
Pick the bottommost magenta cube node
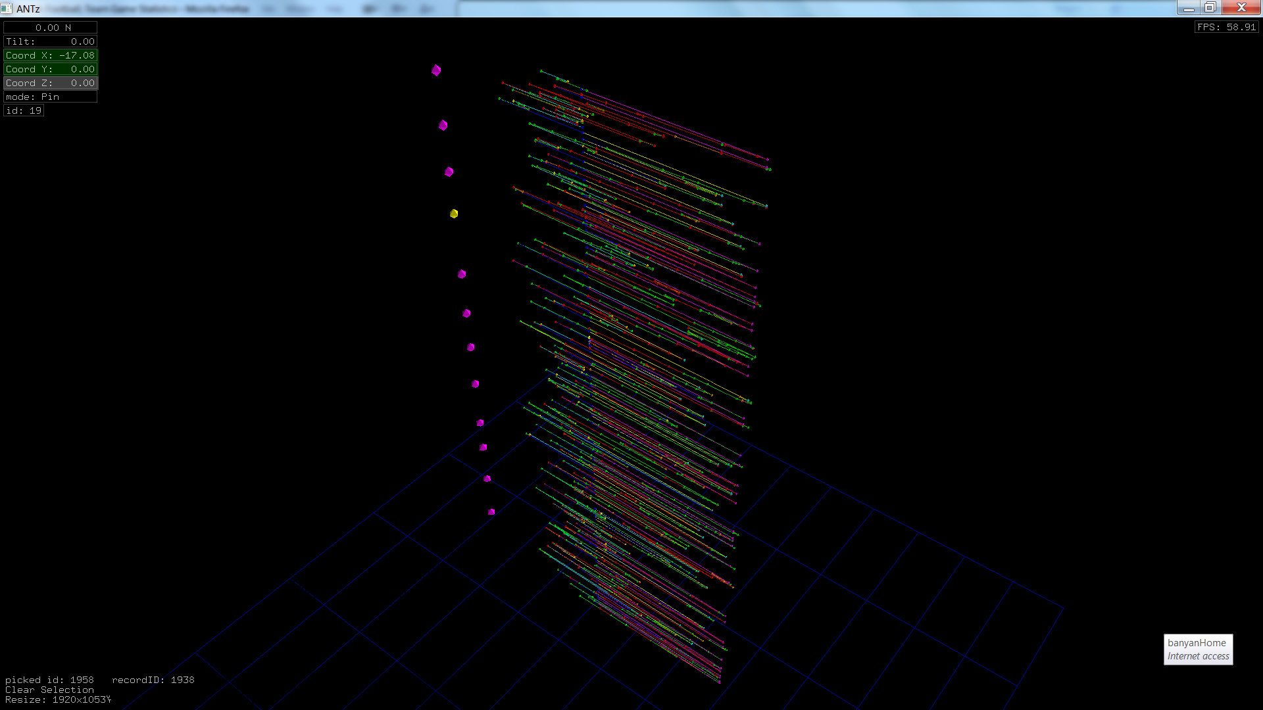click(x=491, y=512)
